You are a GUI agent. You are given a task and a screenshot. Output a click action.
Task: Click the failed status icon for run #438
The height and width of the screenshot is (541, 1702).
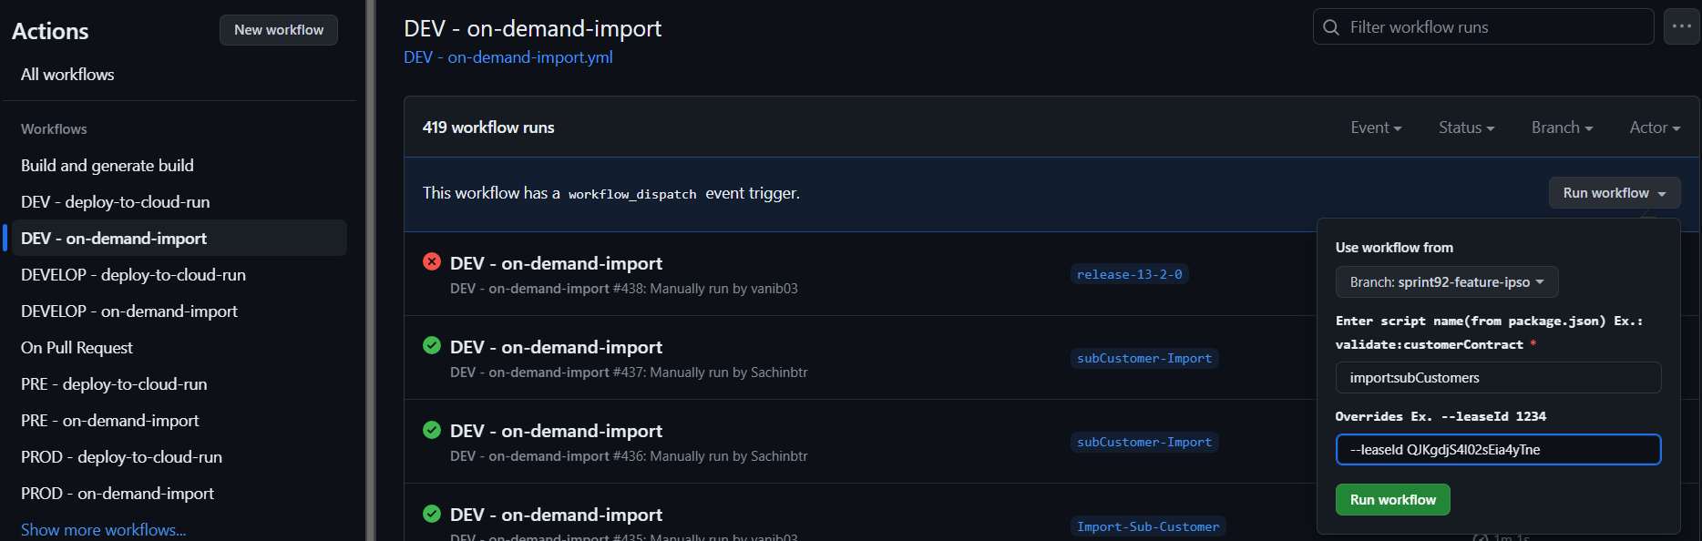(x=432, y=261)
